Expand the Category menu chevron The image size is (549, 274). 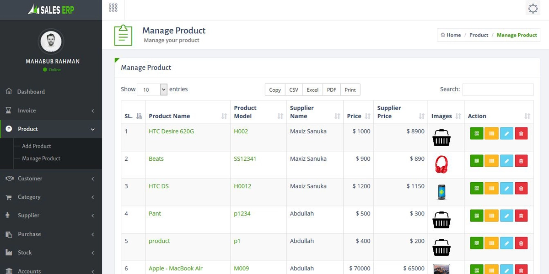(x=93, y=197)
